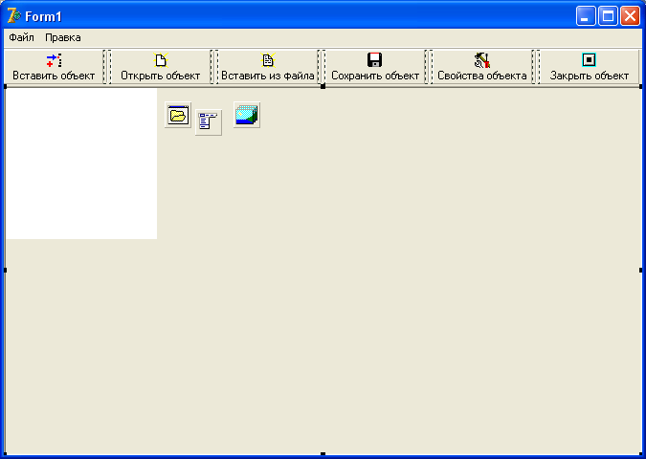Click the Открыть объект toolbar button
The height and width of the screenshot is (459, 646).
(x=160, y=67)
